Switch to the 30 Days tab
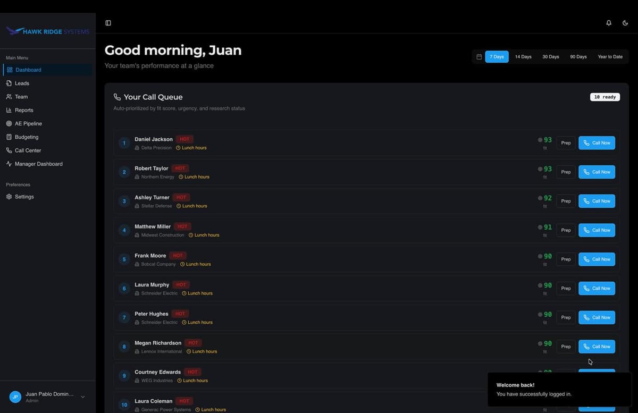638x413 pixels. pyautogui.click(x=550, y=56)
